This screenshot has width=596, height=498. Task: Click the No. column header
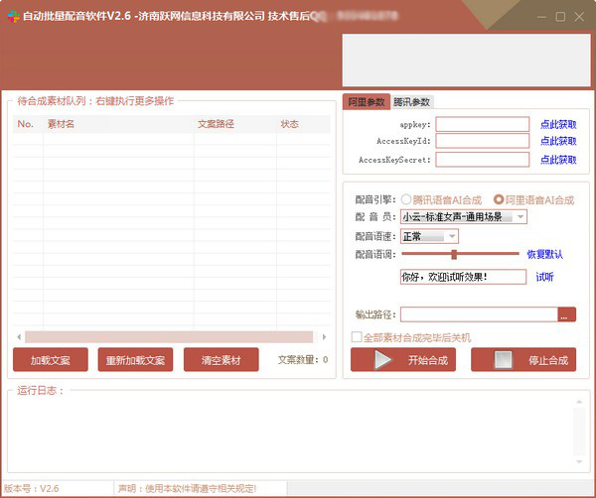click(28, 124)
